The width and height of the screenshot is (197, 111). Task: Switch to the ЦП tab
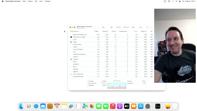111,27
